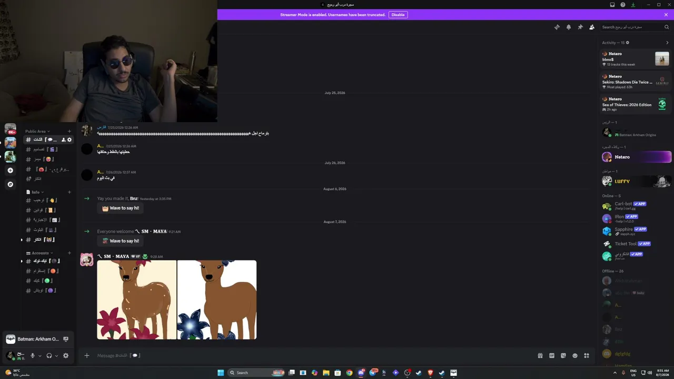Open the ENG US language switcher
Image resolution: width=674 pixels, height=379 pixels.
click(x=633, y=373)
